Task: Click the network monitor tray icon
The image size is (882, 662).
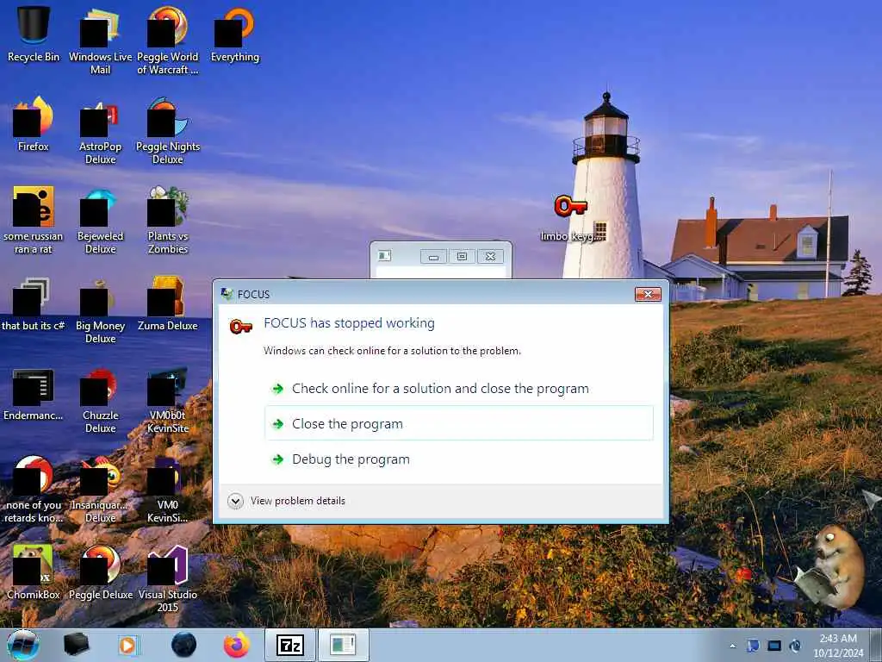Action: click(x=774, y=646)
